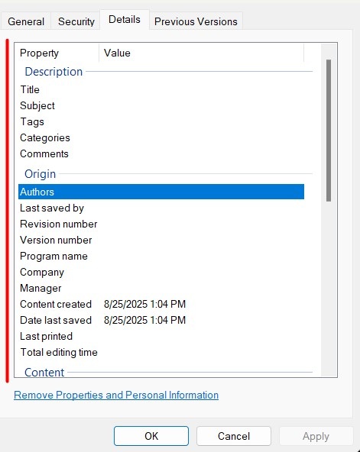
Task: Open the Security tab
Action: [76, 21]
